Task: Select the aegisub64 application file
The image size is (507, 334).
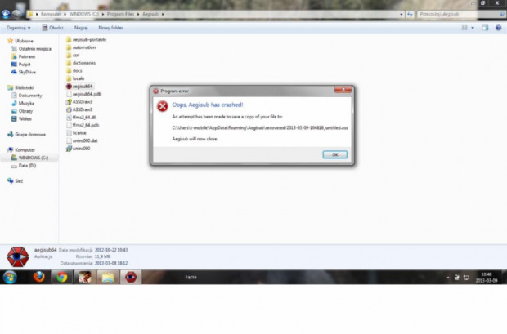Action: coord(79,87)
